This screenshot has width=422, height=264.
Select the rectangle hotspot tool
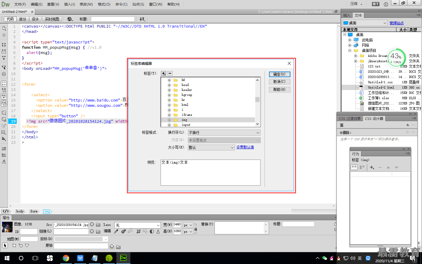point(14,246)
